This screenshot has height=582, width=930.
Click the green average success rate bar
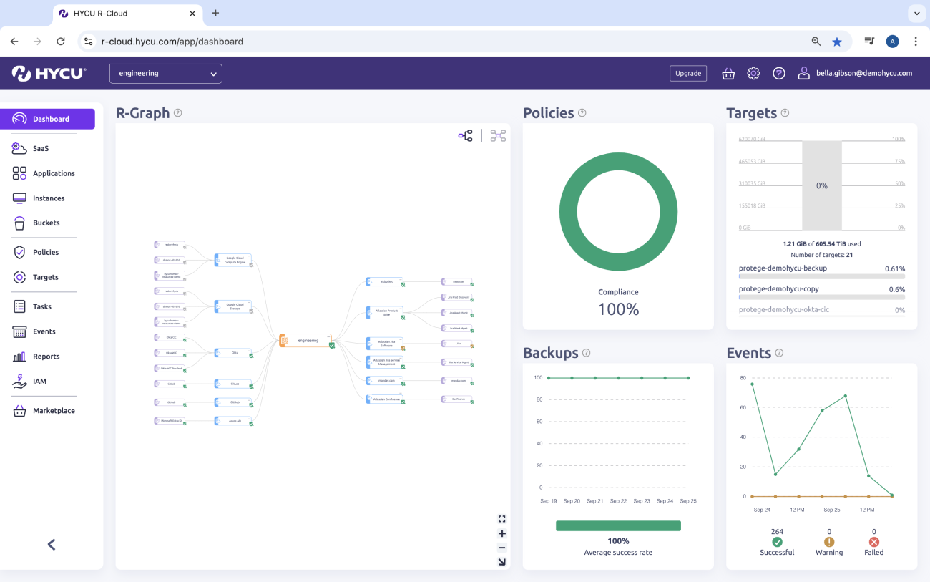tap(617, 525)
